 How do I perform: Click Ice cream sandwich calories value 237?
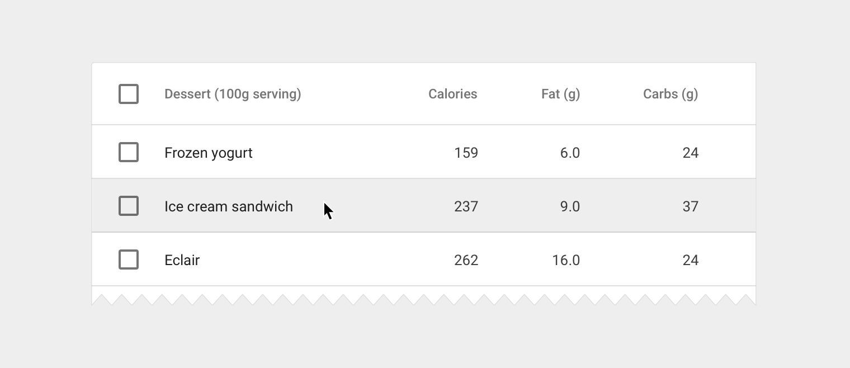tap(466, 206)
